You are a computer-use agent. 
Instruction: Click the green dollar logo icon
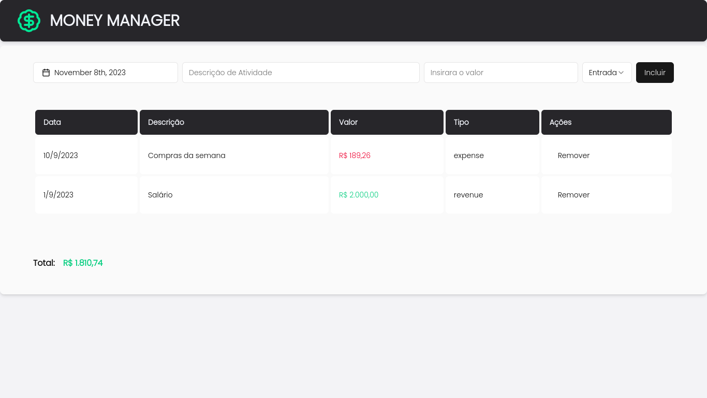[x=29, y=21]
